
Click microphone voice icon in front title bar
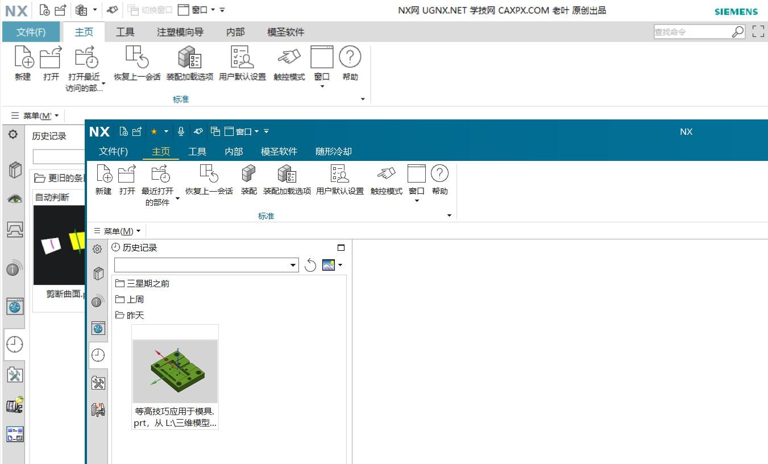click(x=181, y=131)
